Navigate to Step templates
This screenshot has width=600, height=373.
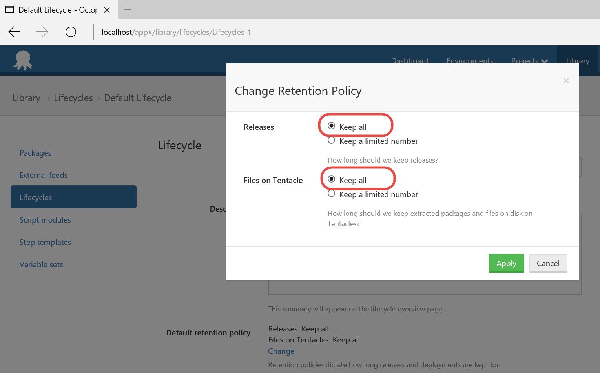click(x=45, y=242)
